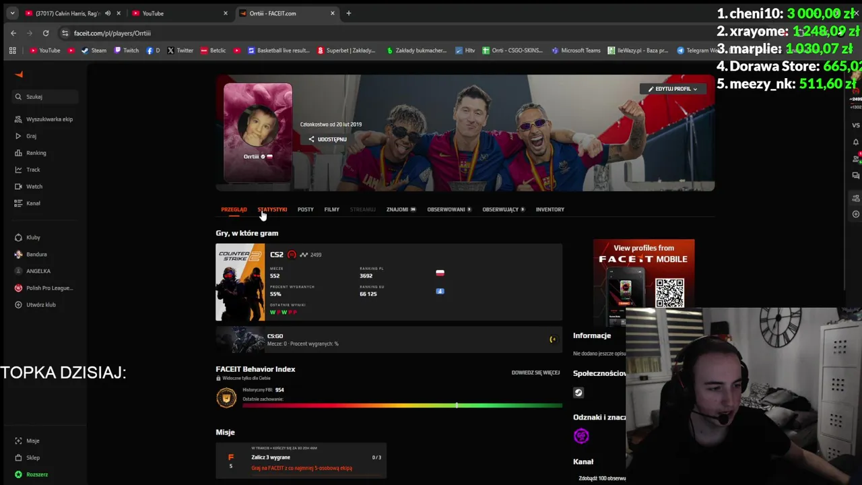Open the ANGELKA club
Image resolution: width=862 pixels, height=485 pixels.
(x=32, y=271)
